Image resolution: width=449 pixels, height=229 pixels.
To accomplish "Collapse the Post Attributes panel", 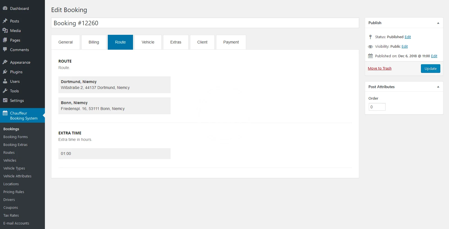I will pyautogui.click(x=438, y=87).
